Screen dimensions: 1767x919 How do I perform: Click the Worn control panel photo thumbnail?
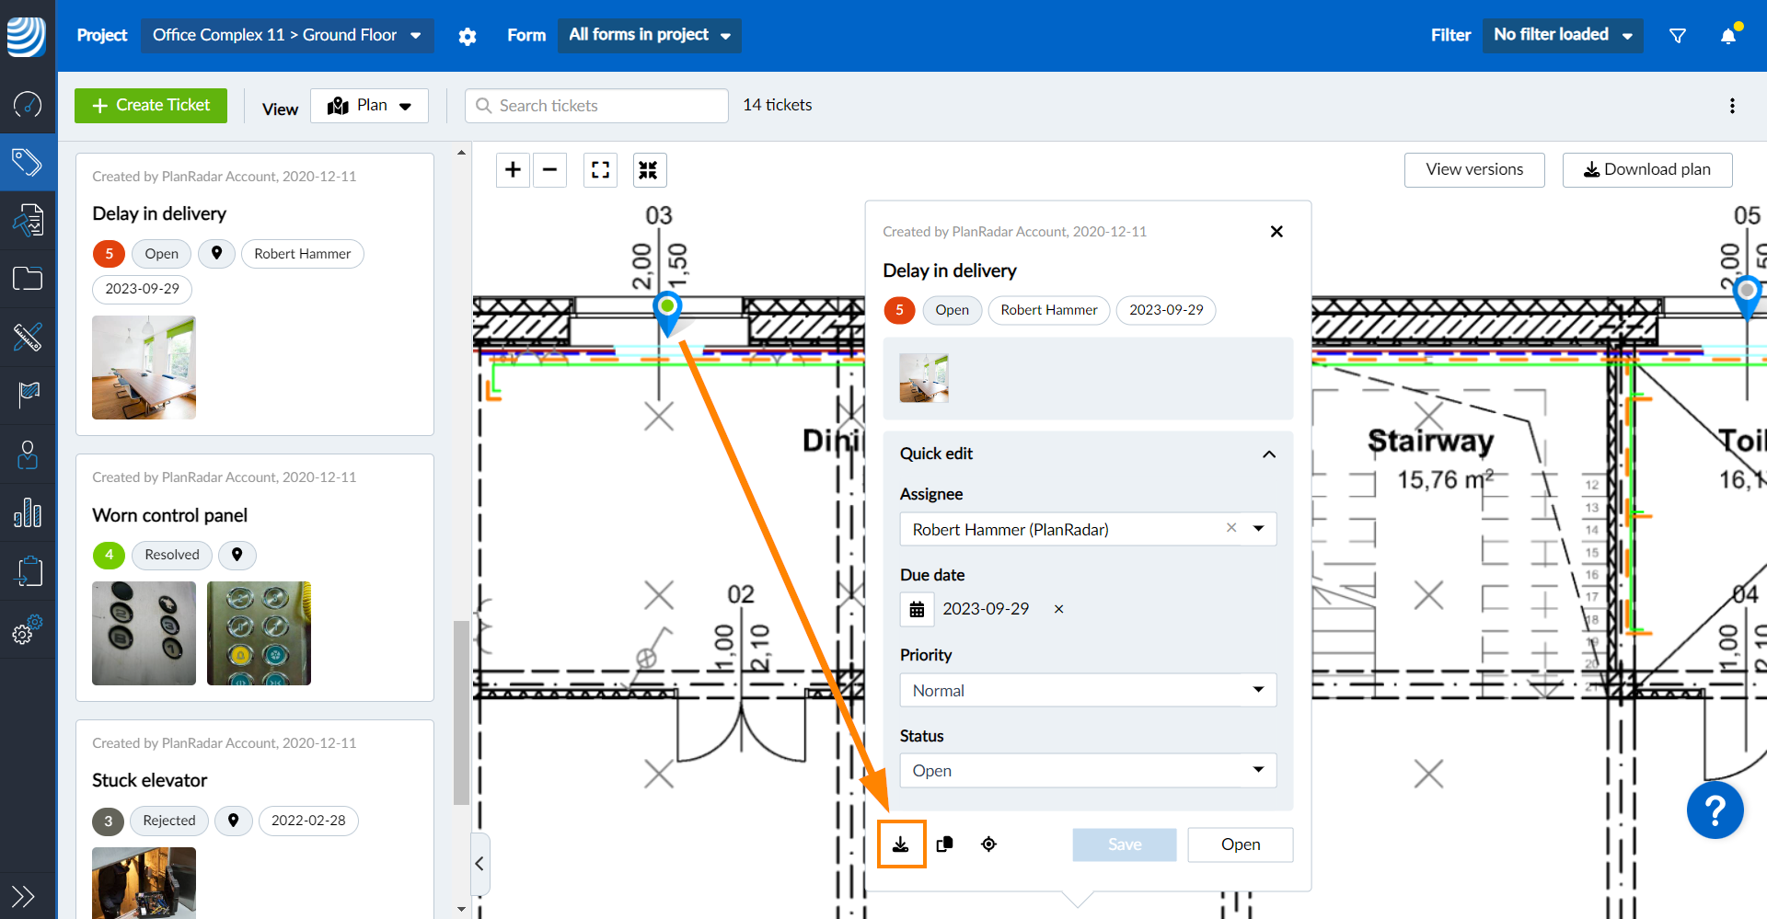click(x=144, y=633)
